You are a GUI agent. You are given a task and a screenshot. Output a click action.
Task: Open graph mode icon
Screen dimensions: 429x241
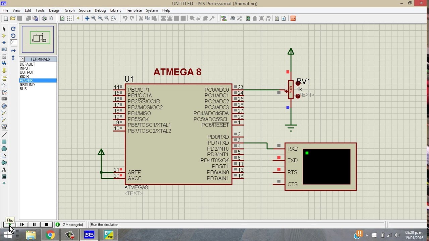tap(4, 92)
